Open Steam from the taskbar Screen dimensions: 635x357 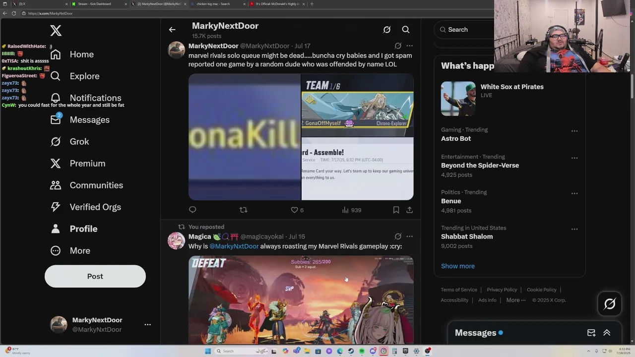tap(351, 351)
